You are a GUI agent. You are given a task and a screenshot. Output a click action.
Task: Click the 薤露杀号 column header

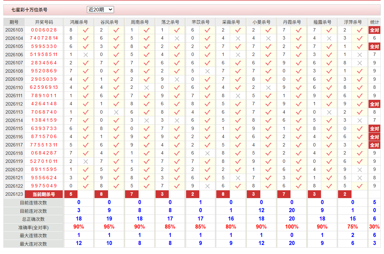[x=322, y=22]
